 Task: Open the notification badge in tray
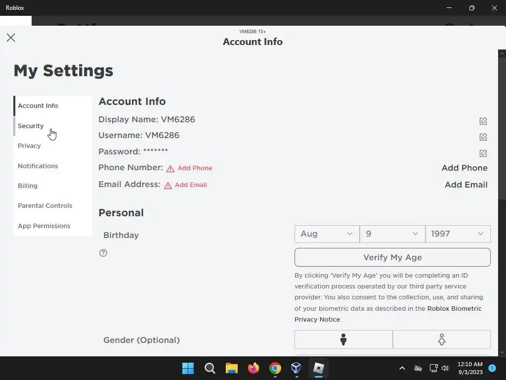tap(492, 368)
